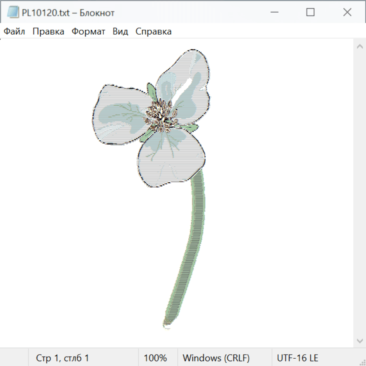Open the Правка menu

coord(48,32)
